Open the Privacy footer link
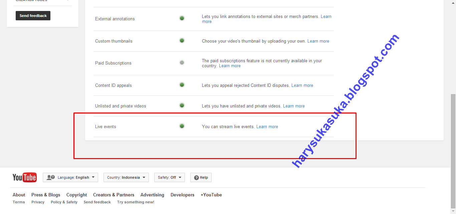 click(38, 202)
